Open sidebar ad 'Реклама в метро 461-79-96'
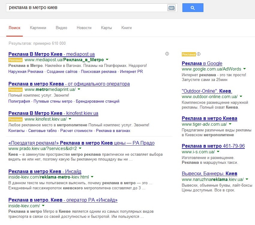This screenshot has width=255, height=225. [x=213, y=146]
